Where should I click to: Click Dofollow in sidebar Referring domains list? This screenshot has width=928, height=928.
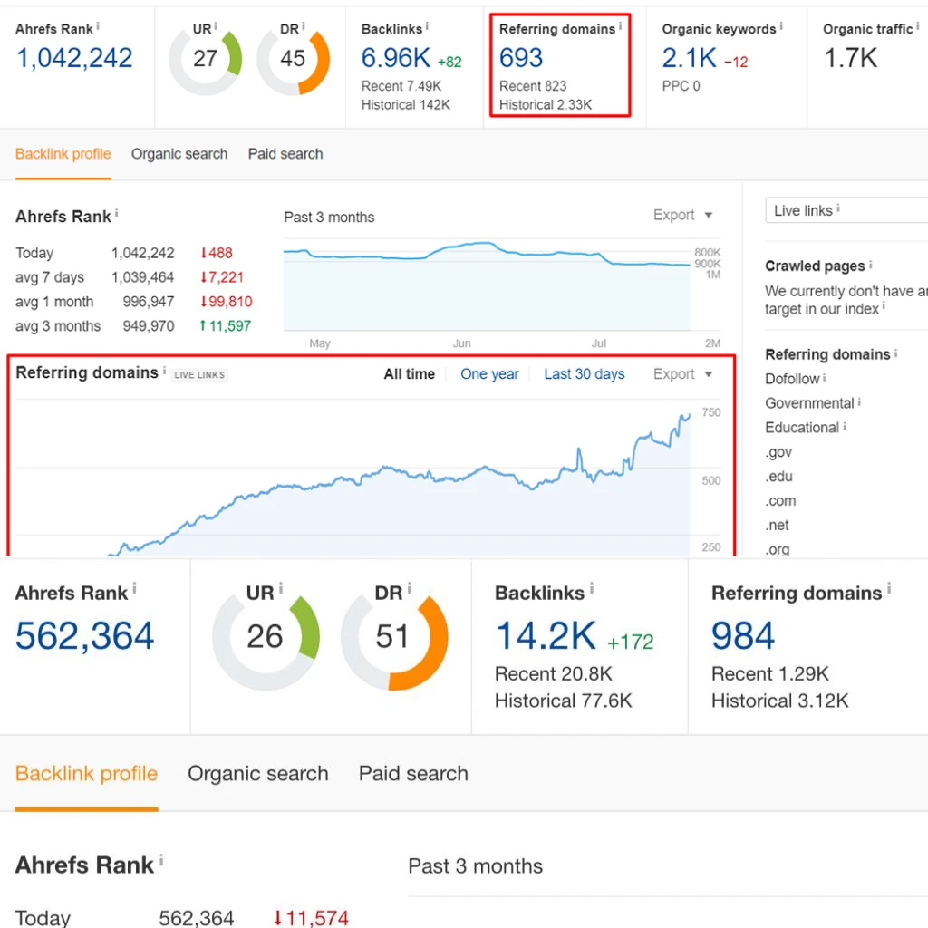792,379
